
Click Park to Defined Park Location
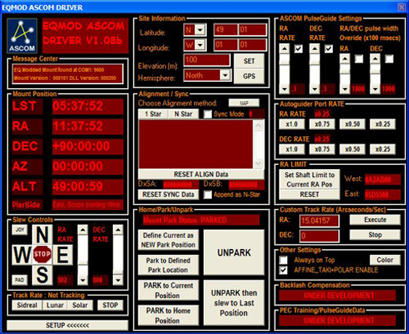pos(168,265)
